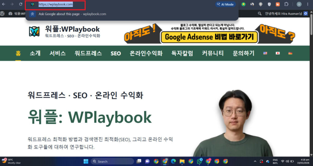313x166 pixels.
Task: Switch language with the US flag
Action: click(265, 53)
